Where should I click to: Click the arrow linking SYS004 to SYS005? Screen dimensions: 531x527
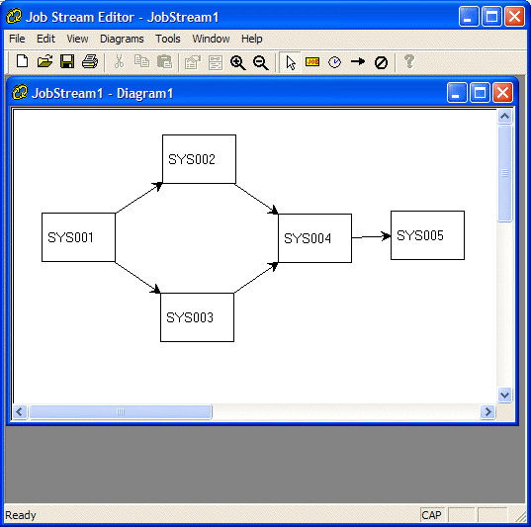371,236
